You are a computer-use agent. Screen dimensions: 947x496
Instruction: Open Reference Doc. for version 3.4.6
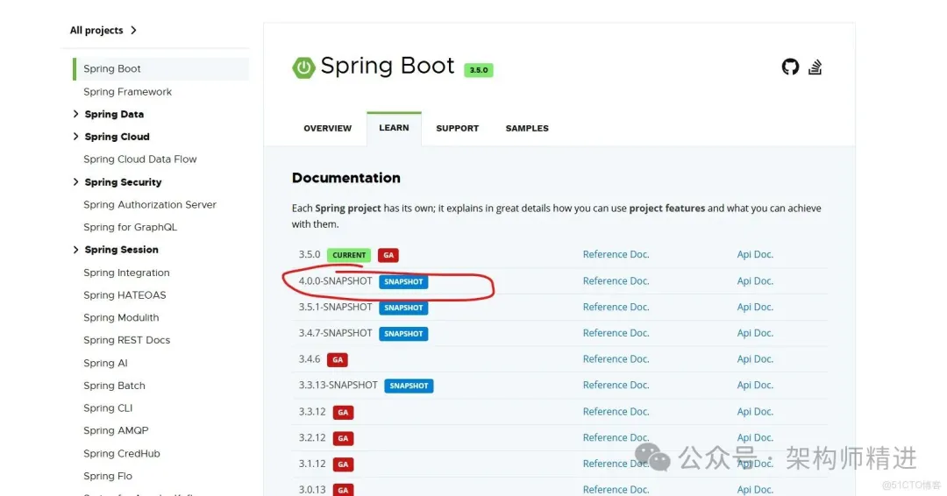pos(616,359)
